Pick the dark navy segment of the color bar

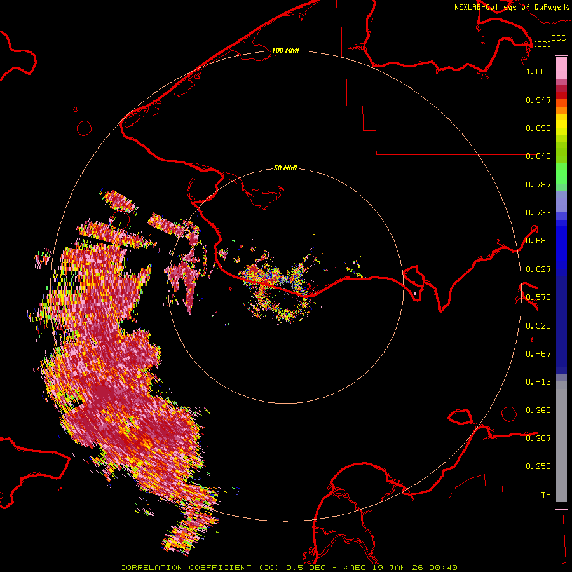[561, 325]
